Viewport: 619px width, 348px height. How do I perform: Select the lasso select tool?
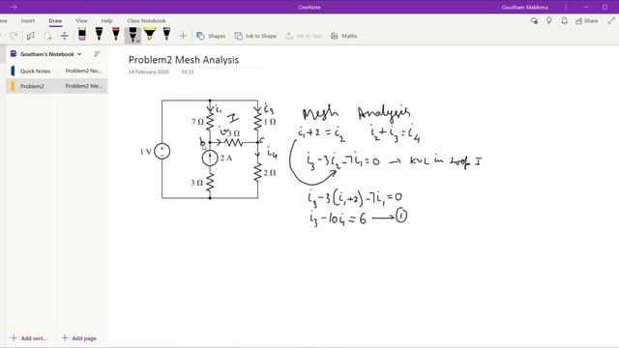tap(47, 36)
